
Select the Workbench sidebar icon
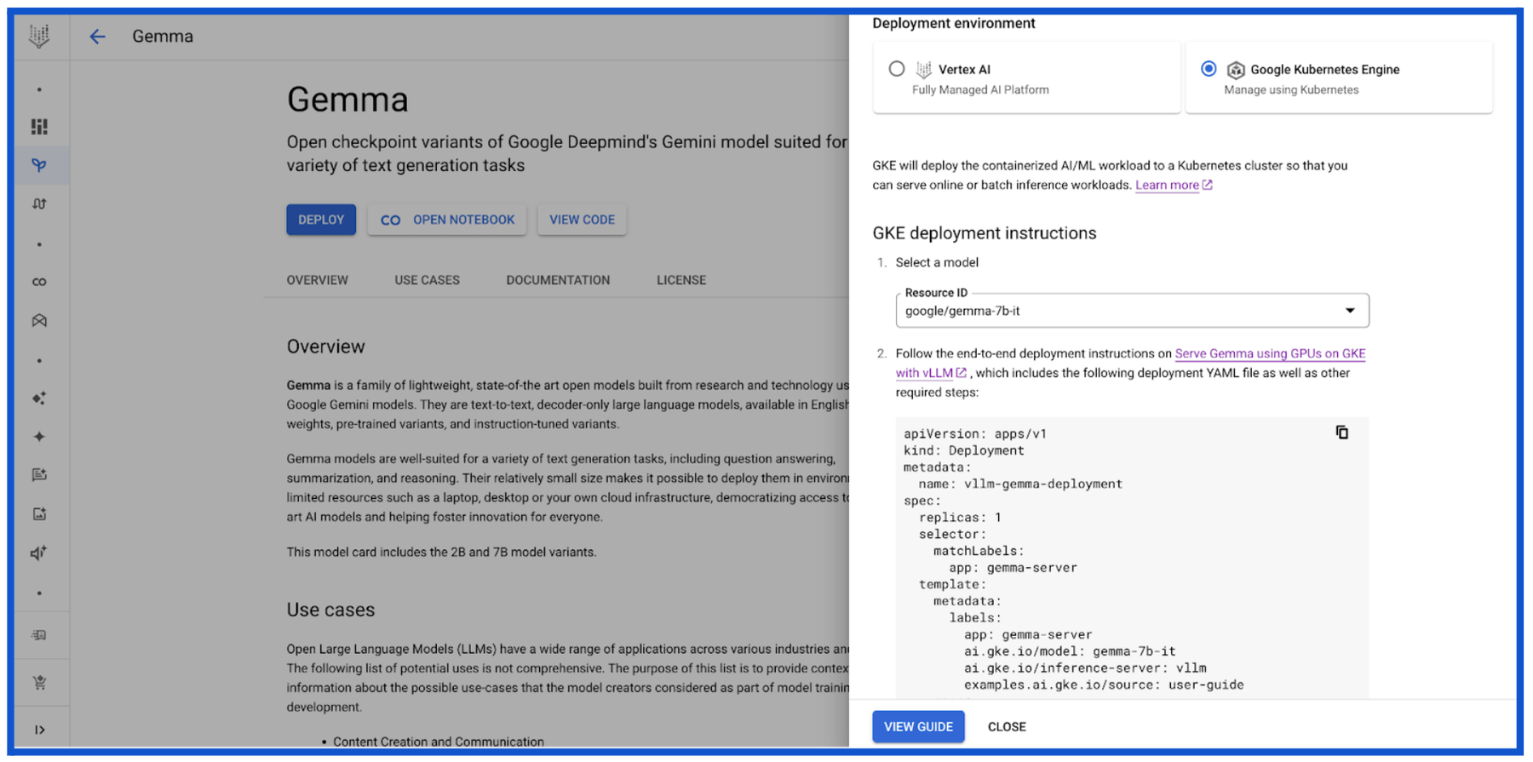pyautogui.click(x=39, y=320)
